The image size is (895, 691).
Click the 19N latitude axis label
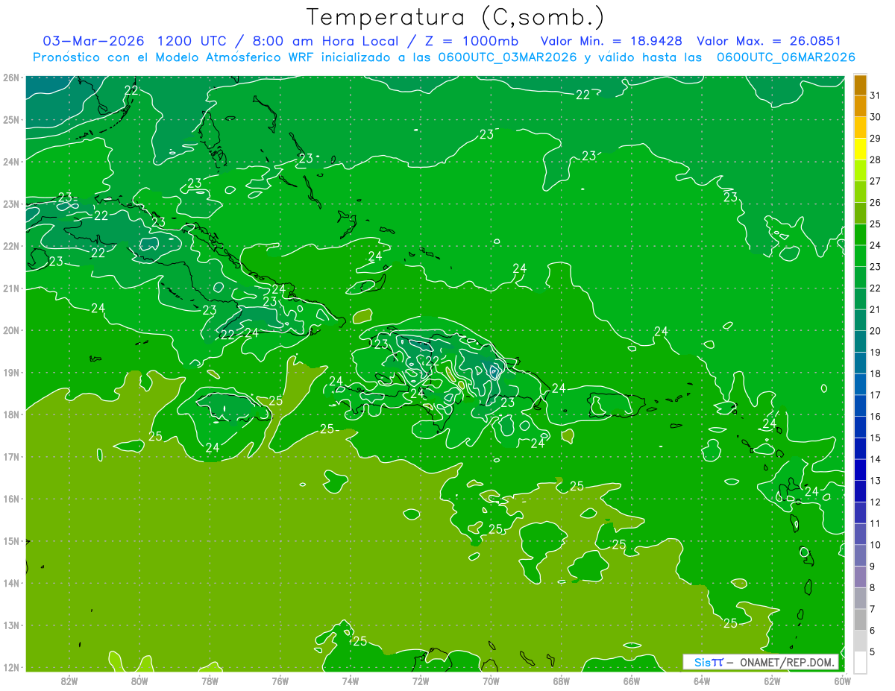click(10, 373)
